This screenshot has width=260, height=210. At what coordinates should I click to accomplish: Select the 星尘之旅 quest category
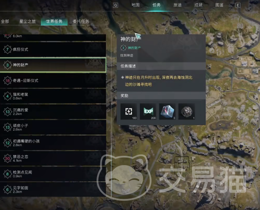pyautogui.click(x=27, y=21)
